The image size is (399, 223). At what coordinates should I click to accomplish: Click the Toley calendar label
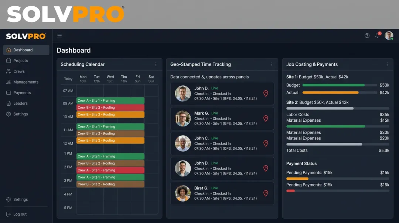[68, 79]
